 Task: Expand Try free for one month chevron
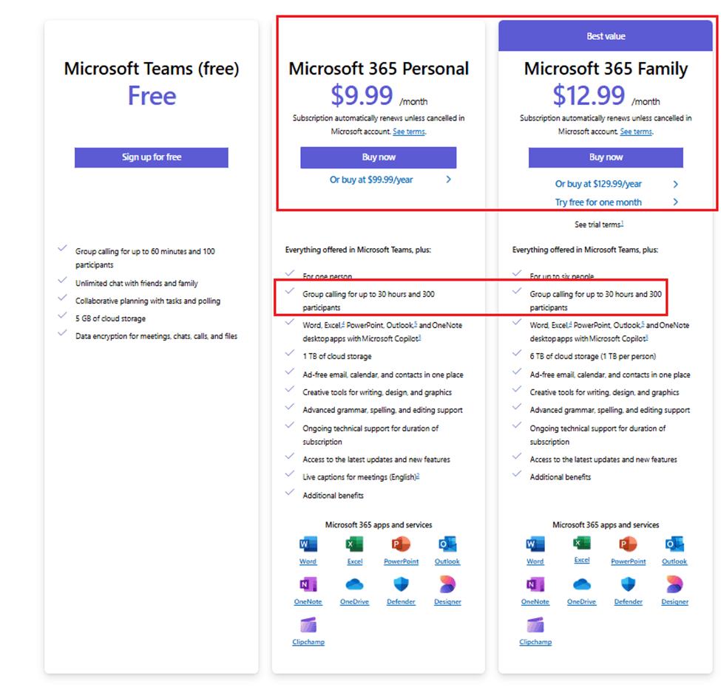click(675, 202)
